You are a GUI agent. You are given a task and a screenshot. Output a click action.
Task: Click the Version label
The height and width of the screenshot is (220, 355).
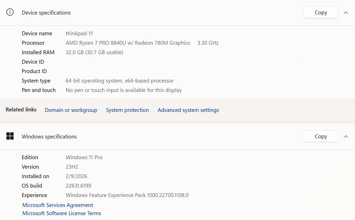(30, 167)
